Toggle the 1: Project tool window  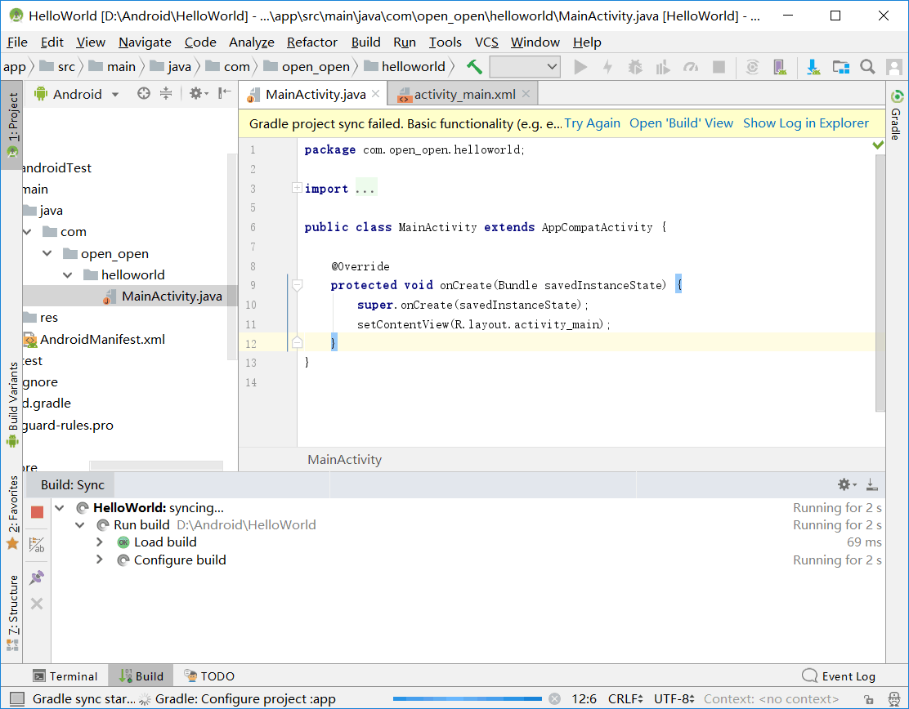12,125
